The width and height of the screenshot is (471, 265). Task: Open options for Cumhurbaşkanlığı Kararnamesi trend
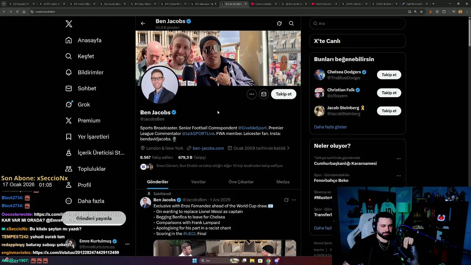click(x=399, y=159)
